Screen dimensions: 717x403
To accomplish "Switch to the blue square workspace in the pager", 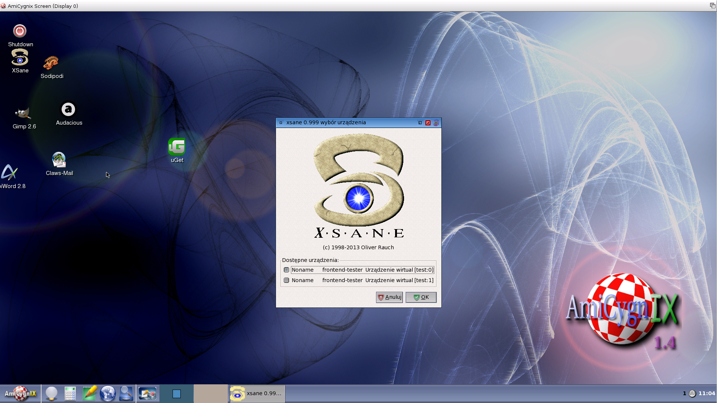I will pos(177,394).
